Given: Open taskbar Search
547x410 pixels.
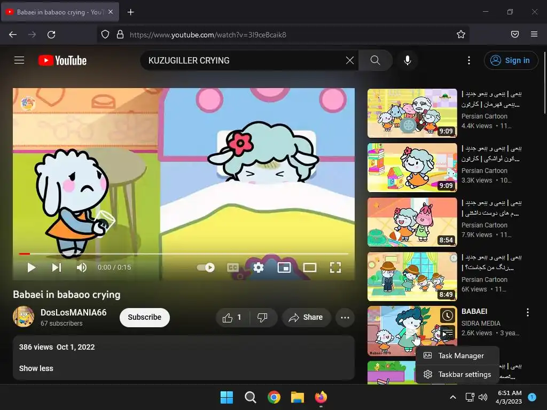Looking at the screenshot, I should click(250, 397).
